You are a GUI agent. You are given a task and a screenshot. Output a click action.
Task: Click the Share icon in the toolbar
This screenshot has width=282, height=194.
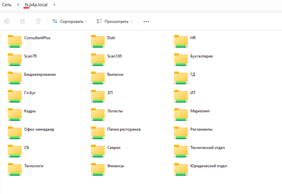click(23, 21)
